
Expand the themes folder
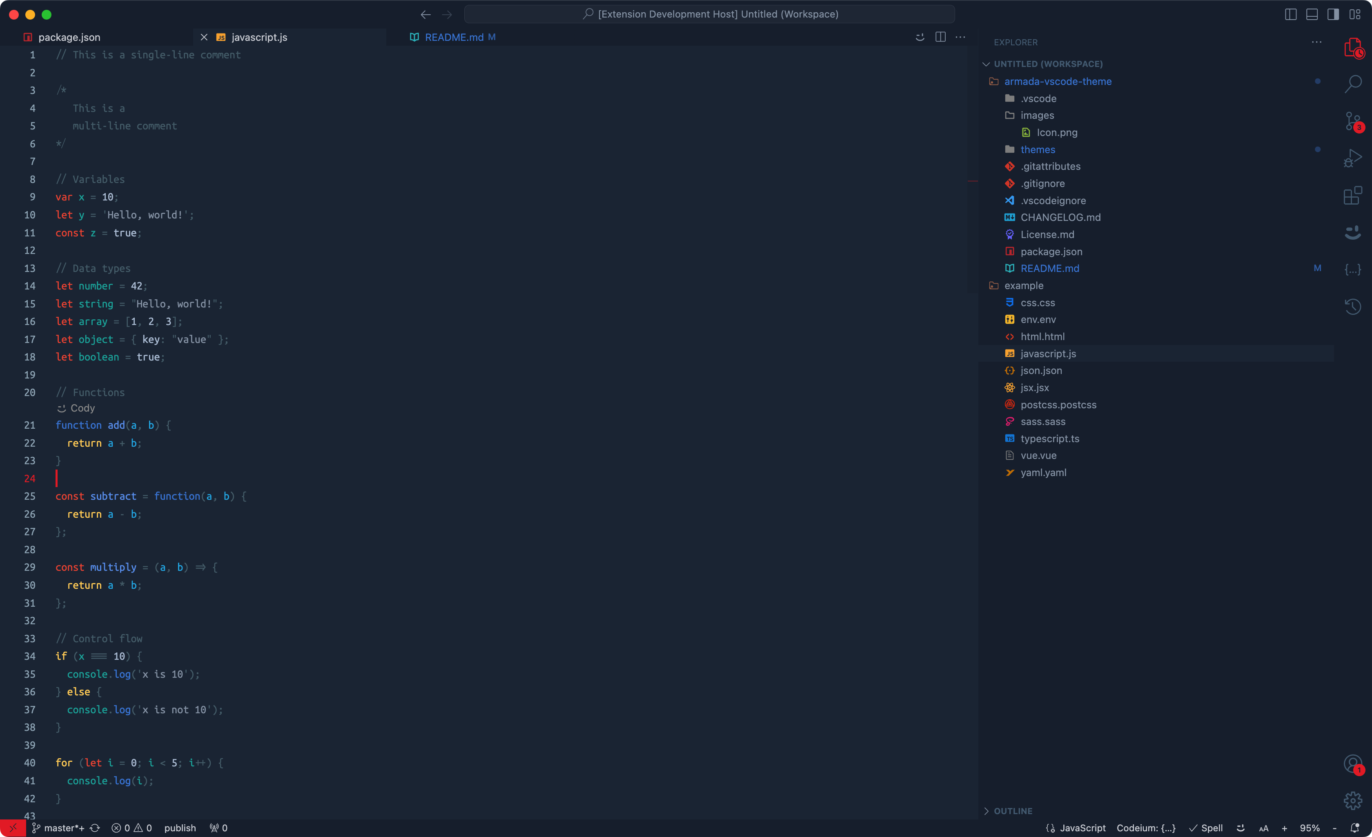coord(1037,149)
